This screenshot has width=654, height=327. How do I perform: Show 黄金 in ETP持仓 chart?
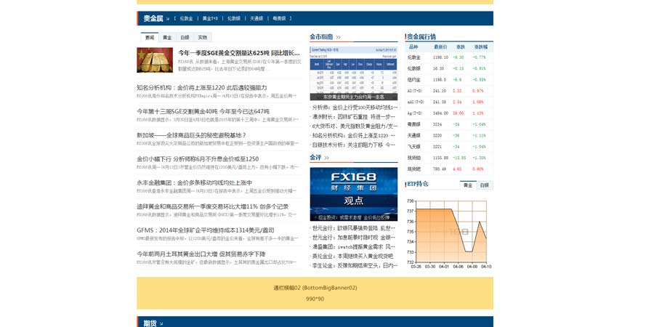coord(468,185)
